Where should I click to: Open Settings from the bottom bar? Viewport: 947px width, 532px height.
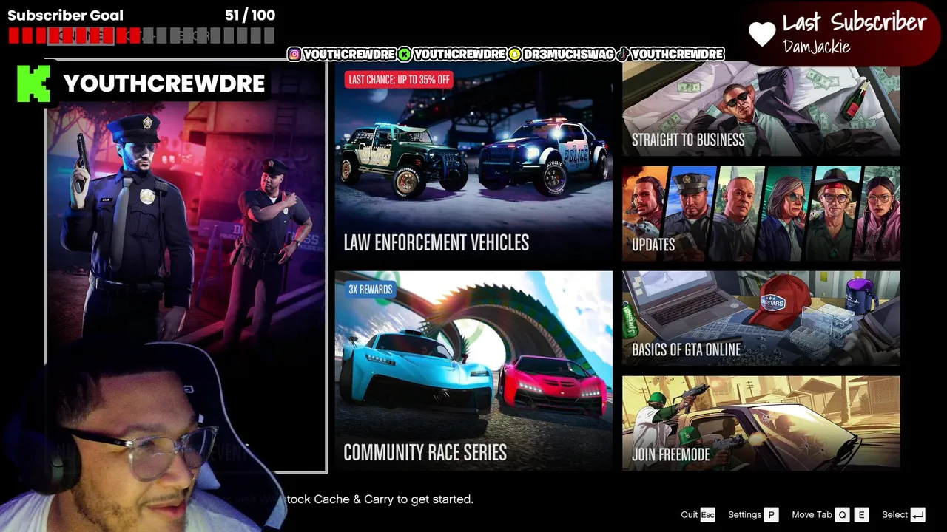pos(744,515)
